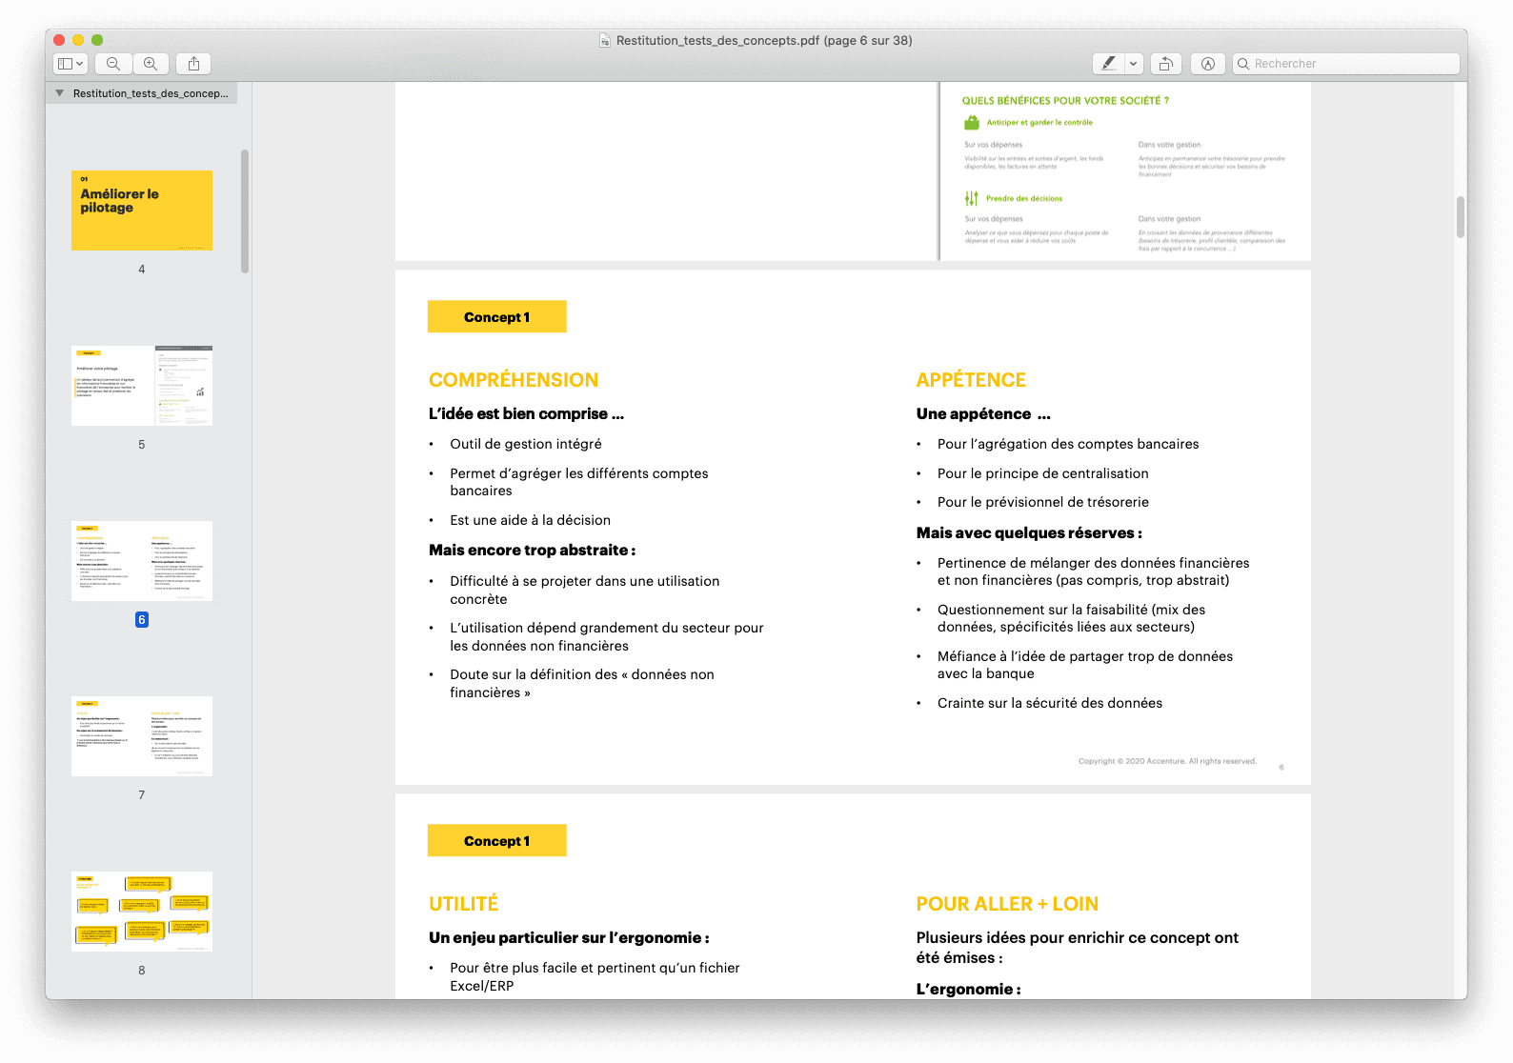This screenshot has width=1513, height=1063.
Task: Click the zoom in magnifier button
Action: tap(151, 64)
